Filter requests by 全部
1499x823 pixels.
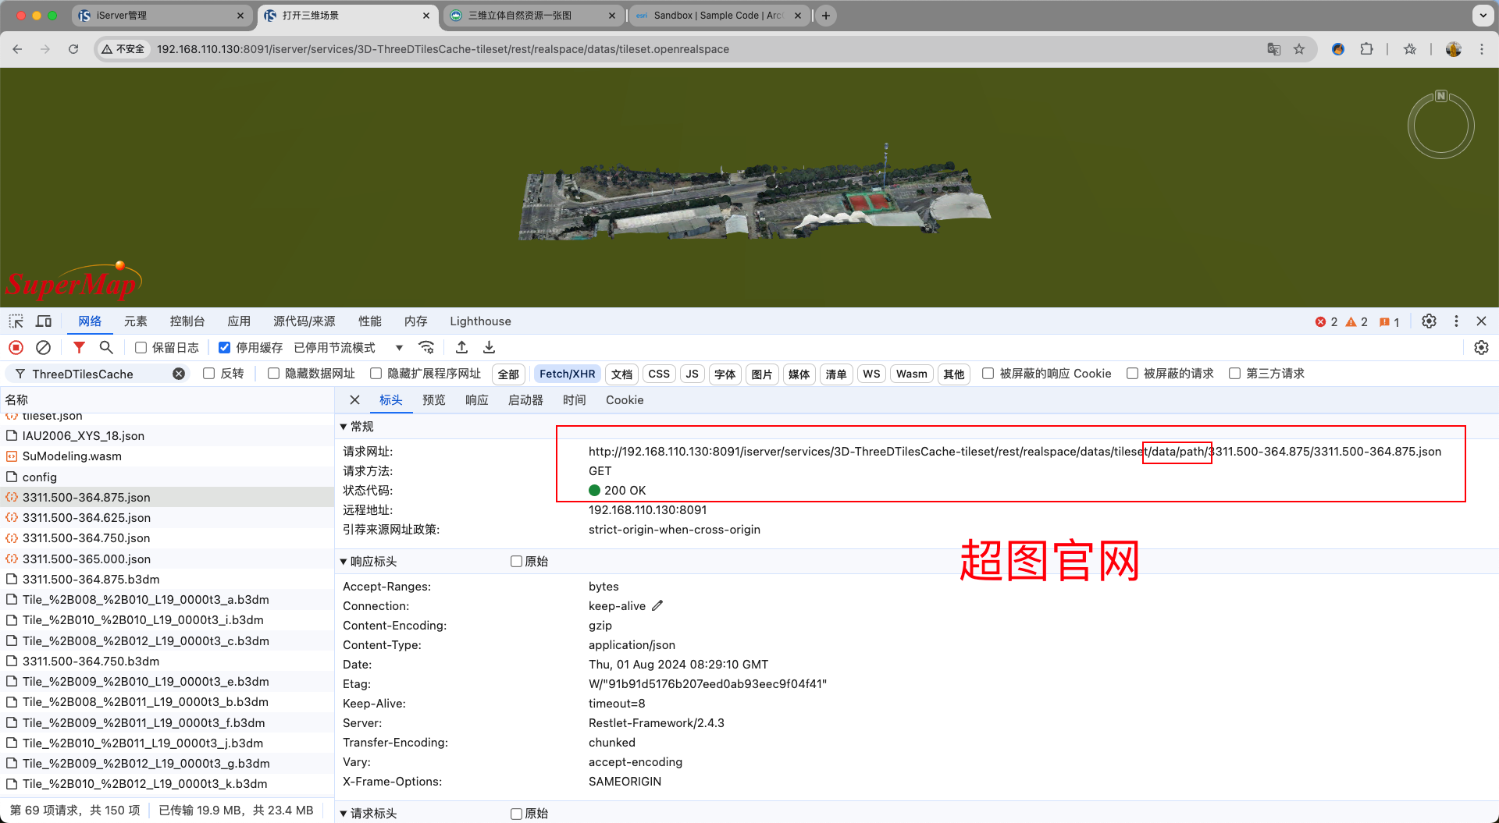point(509,374)
